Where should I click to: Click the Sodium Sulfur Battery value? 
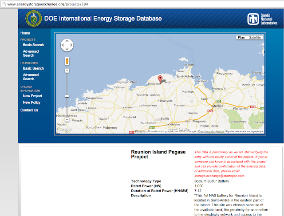pos(212,181)
